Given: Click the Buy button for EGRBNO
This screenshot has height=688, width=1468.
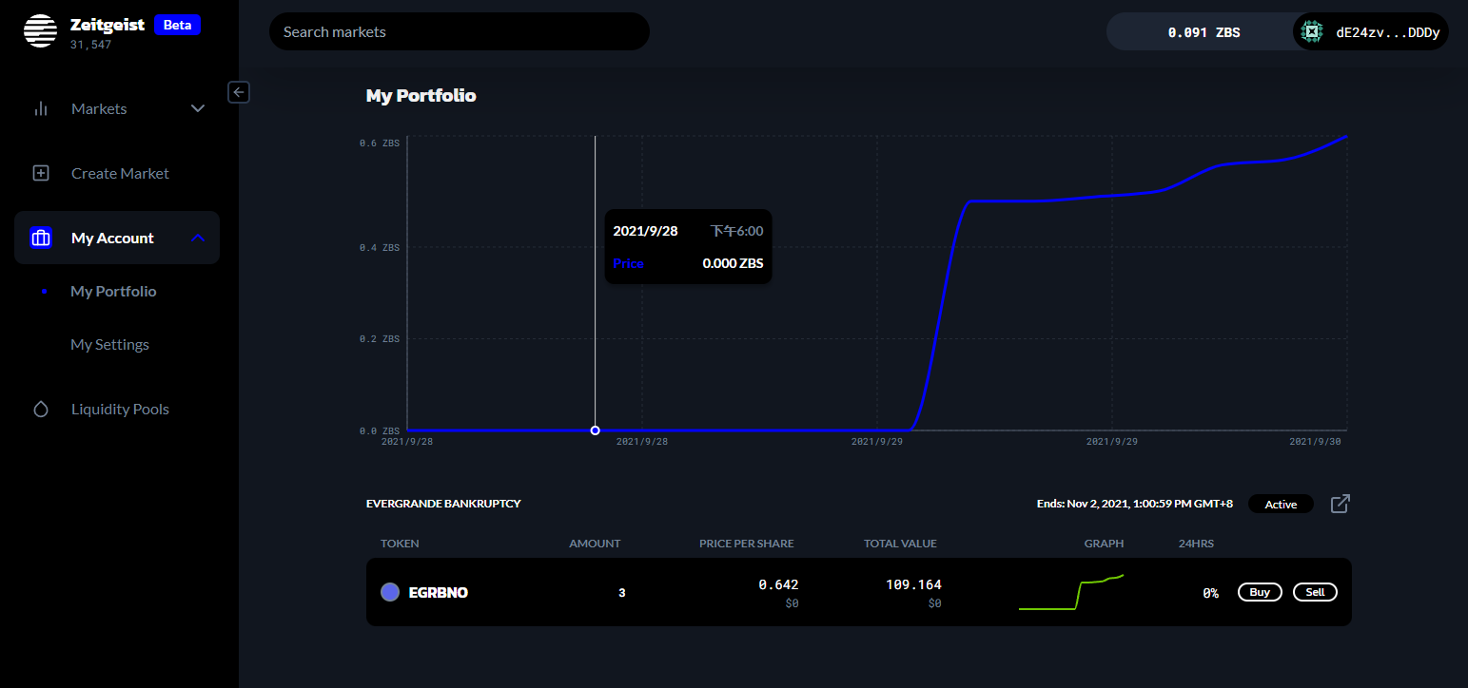Looking at the screenshot, I should pos(1260,592).
